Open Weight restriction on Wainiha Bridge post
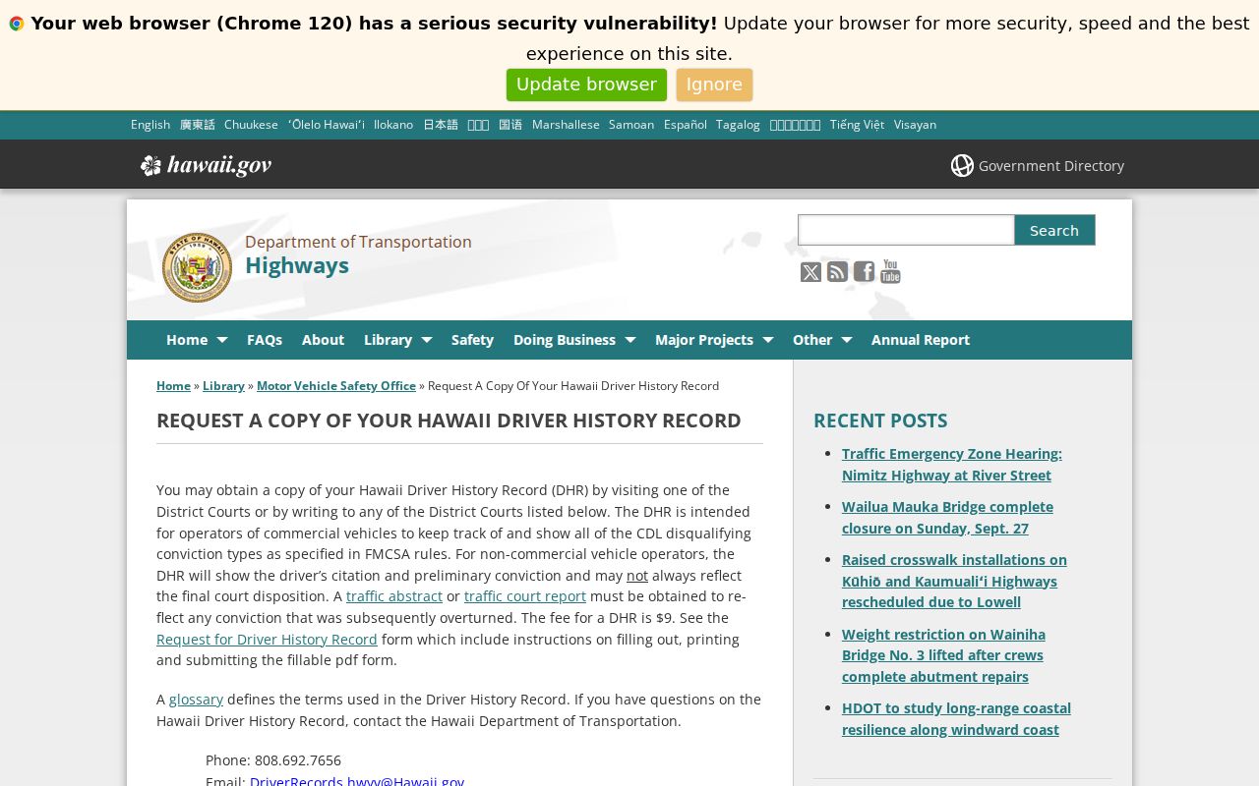This screenshot has width=1259, height=786. (943, 655)
